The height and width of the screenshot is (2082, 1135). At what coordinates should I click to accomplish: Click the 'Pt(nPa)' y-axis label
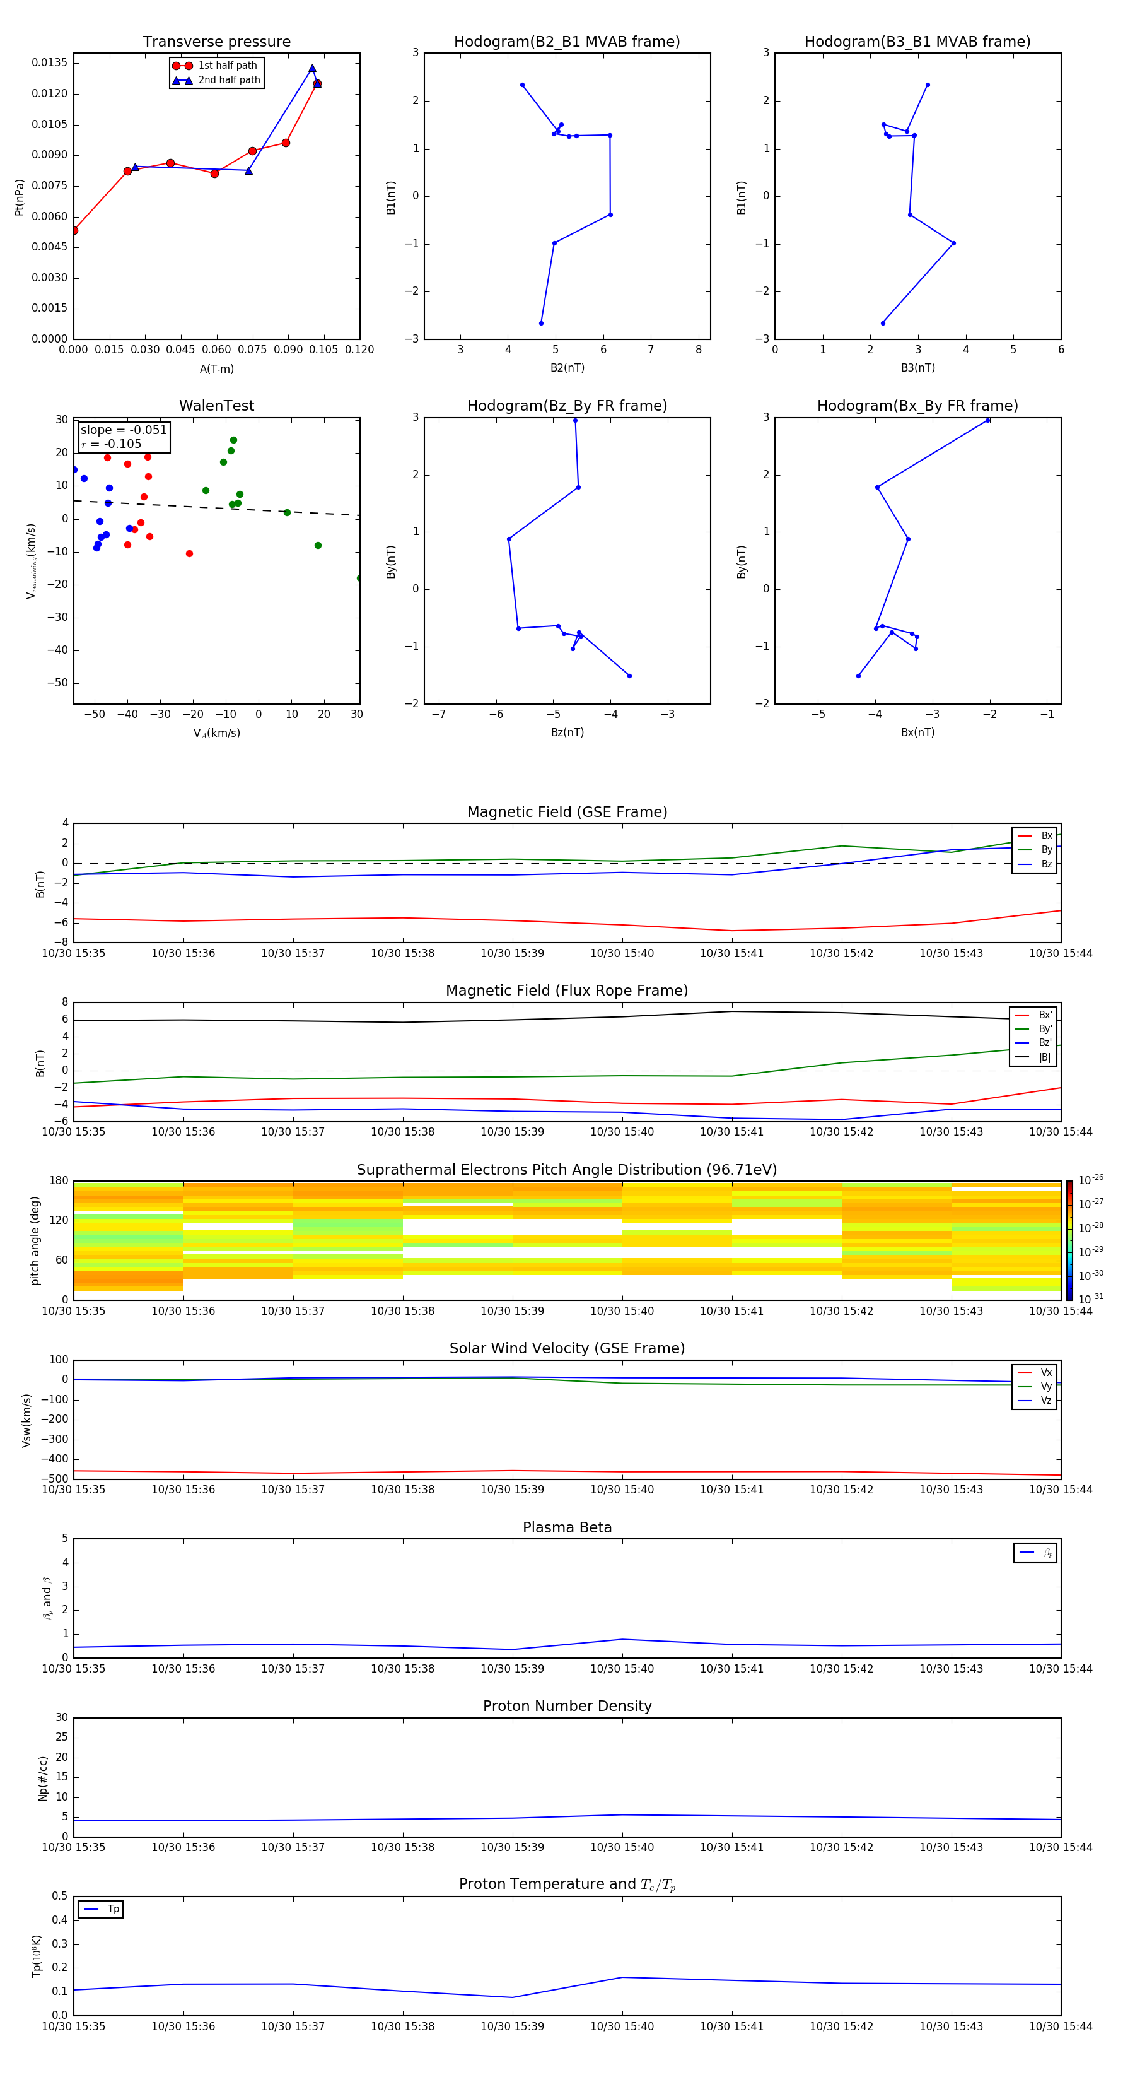click(20, 197)
